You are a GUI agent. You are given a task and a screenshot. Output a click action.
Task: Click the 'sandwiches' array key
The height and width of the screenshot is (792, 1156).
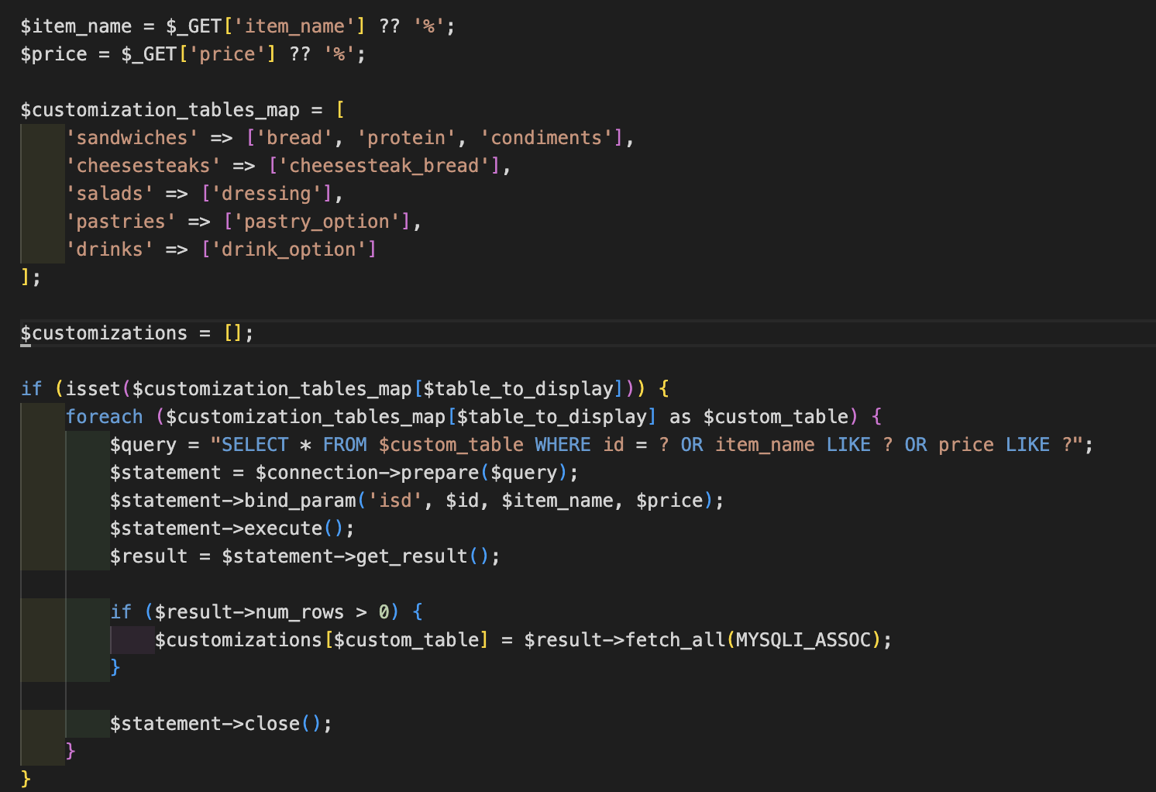tap(132, 138)
